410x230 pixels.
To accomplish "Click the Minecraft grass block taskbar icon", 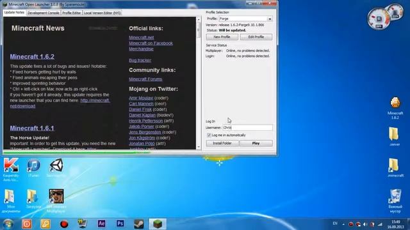I will tap(158, 224).
